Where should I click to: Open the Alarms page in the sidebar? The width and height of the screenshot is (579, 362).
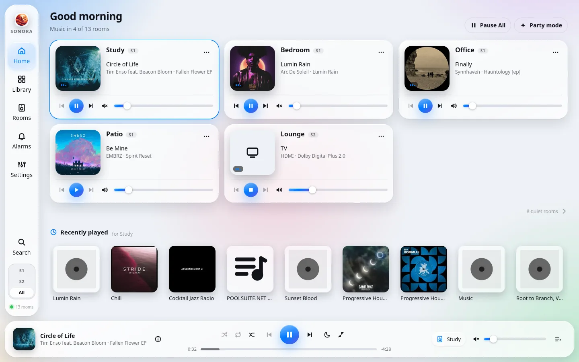22,141
